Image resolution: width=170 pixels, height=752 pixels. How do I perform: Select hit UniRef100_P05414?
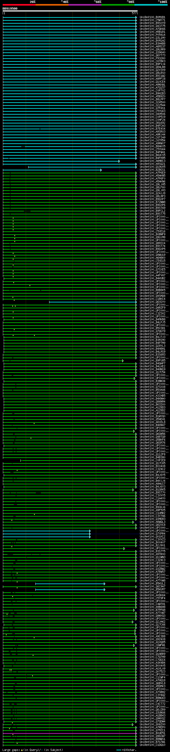[152, 35]
